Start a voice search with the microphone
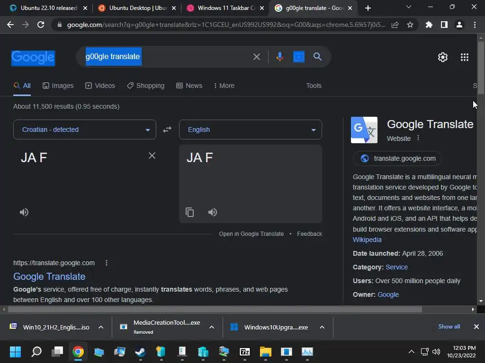Image resolution: width=485 pixels, height=363 pixels. [279, 57]
